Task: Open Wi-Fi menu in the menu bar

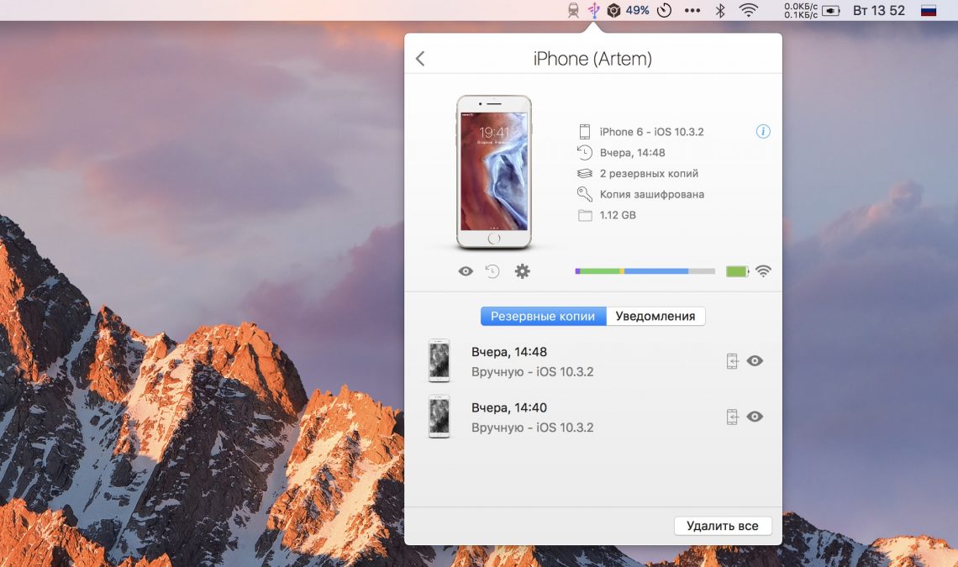Action: coord(748,11)
